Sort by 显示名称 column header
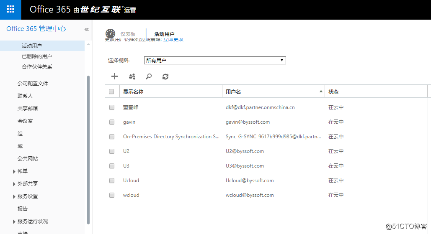431x234 pixels. pyautogui.click(x=133, y=92)
